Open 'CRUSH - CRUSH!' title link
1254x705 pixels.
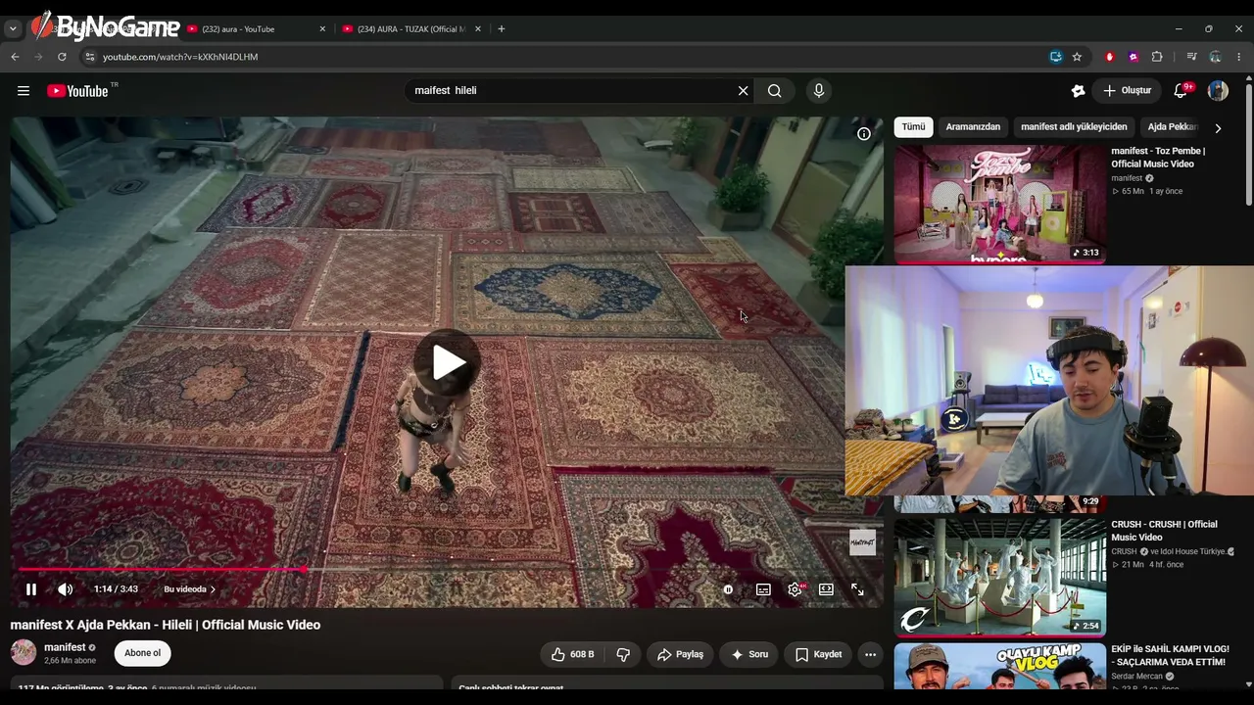(1164, 531)
